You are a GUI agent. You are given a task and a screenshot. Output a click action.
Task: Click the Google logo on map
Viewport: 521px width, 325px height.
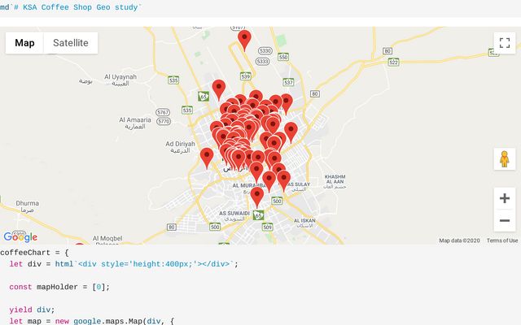point(20,237)
